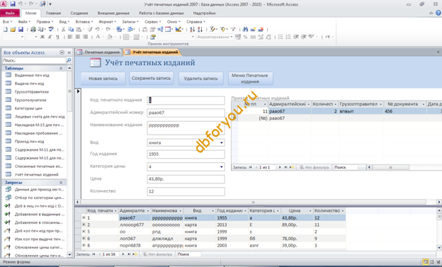Screen dimensions: 442x267
Task: Apply bold with the Ж icon
Action: tap(42, 37)
